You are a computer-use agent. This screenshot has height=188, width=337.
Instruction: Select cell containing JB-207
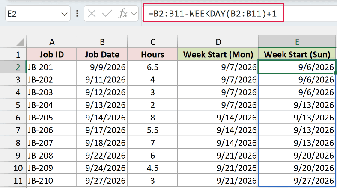pos(51,143)
